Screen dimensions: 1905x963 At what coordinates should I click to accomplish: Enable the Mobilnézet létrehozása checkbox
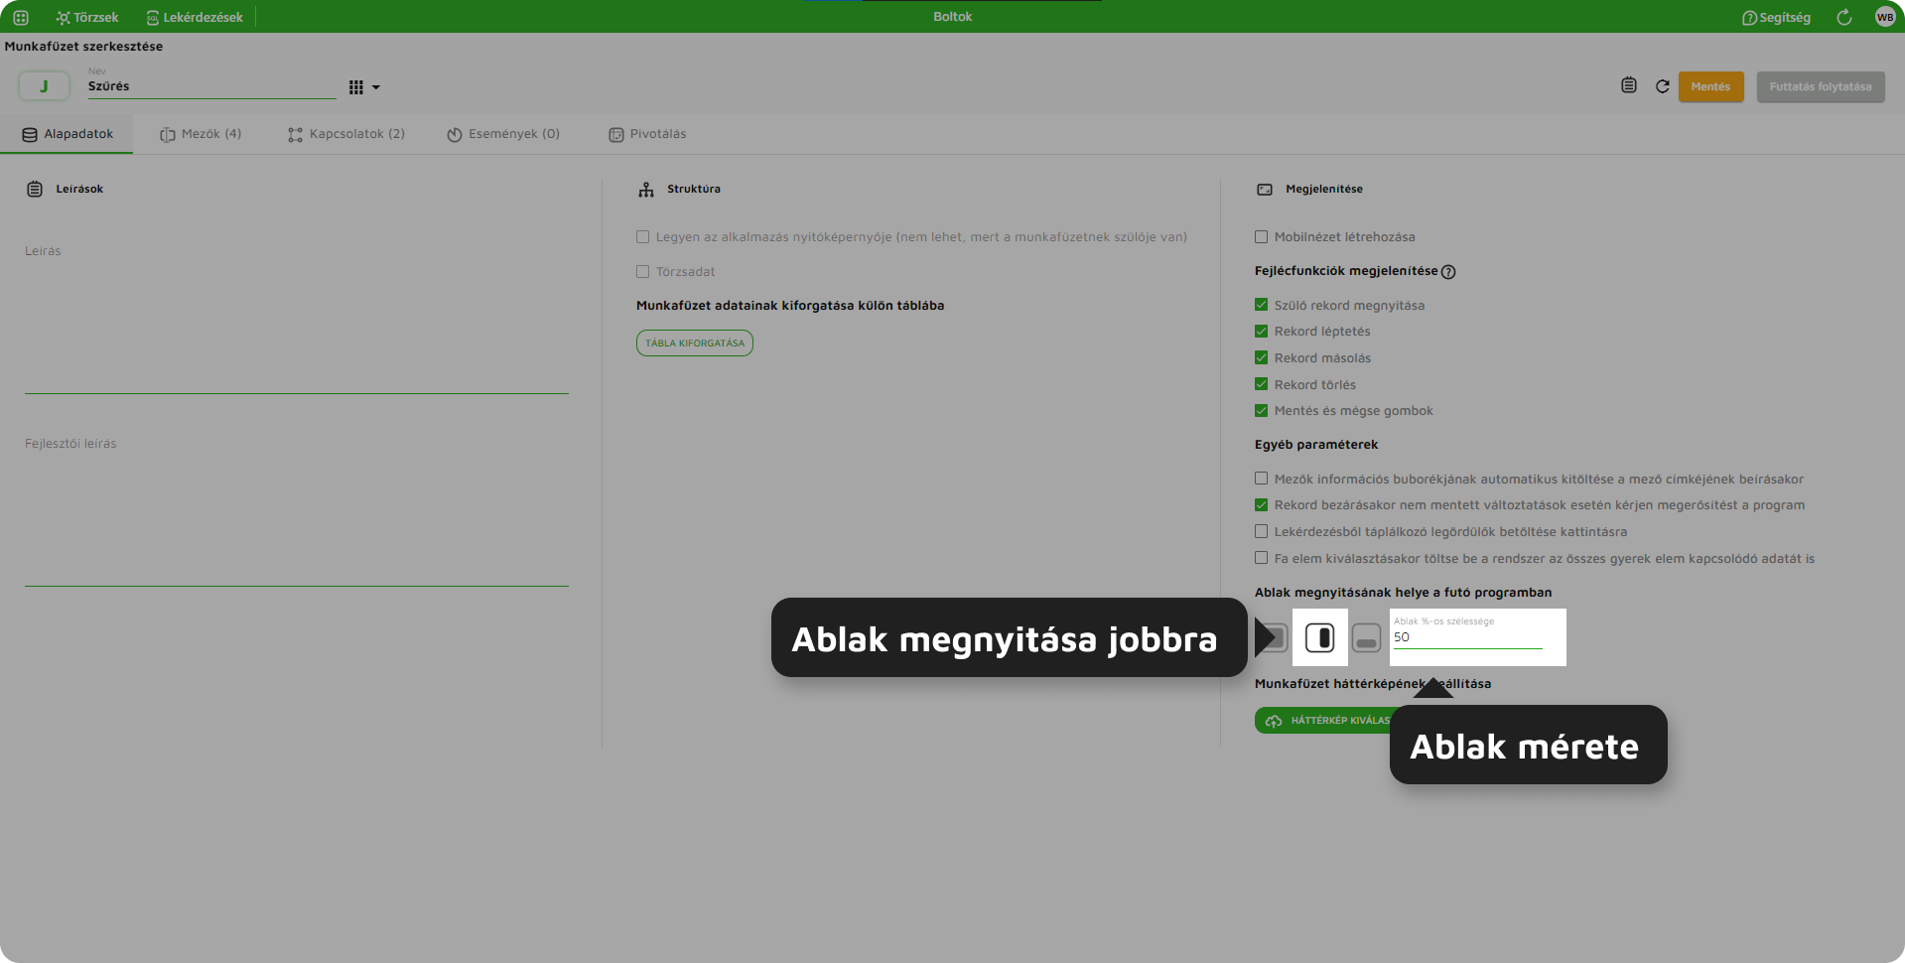pyautogui.click(x=1261, y=237)
